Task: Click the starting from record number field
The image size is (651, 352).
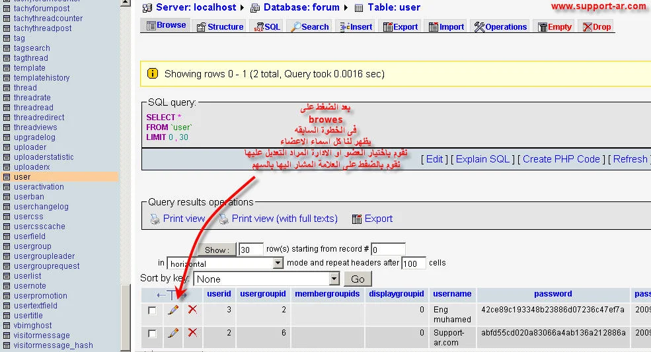Action: tap(388, 250)
